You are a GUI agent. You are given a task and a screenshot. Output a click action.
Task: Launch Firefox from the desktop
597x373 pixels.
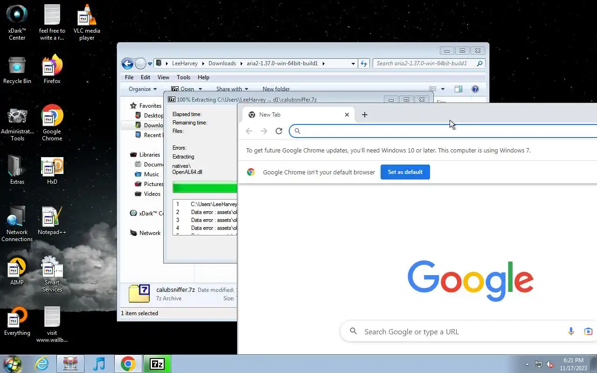[52, 70]
